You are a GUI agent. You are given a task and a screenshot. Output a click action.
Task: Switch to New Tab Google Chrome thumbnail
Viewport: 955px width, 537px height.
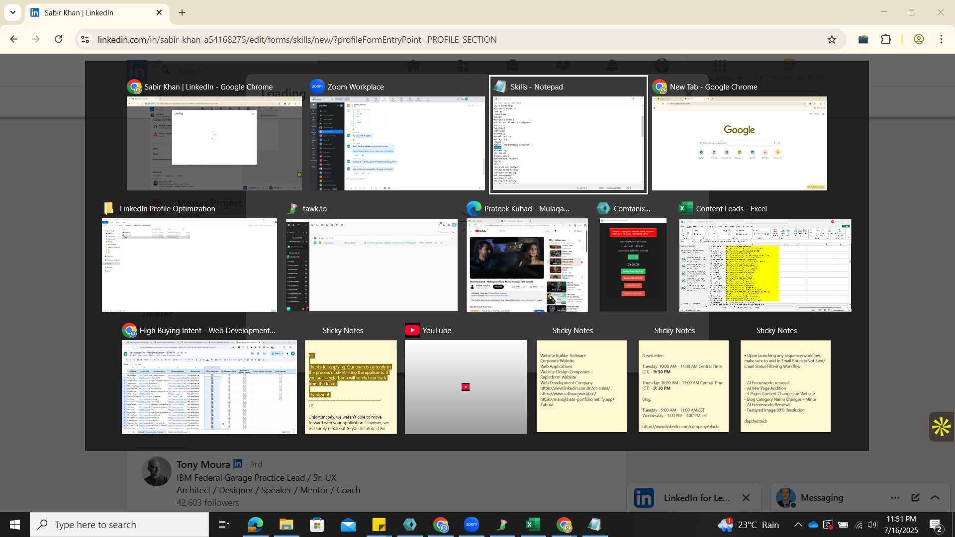tap(739, 143)
